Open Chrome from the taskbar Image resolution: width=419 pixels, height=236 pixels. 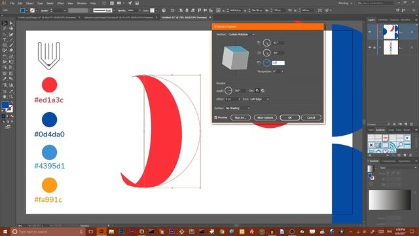tap(222, 231)
